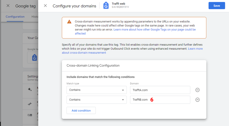Close the Google tag panel
This screenshot has height=126, width=229.
8,6
